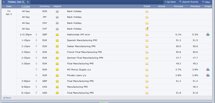Load More calendar events
This screenshot has height=103, width=215.
coord(7,98)
